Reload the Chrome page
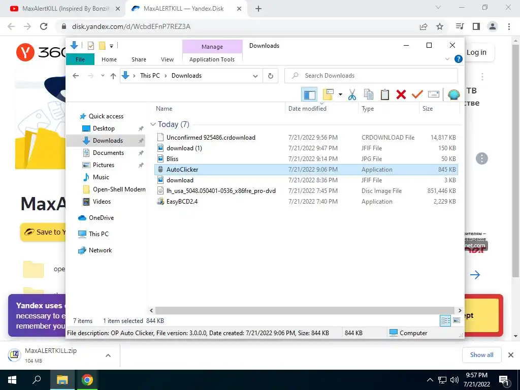The image size is (520, 390). [x=44, y=26]
